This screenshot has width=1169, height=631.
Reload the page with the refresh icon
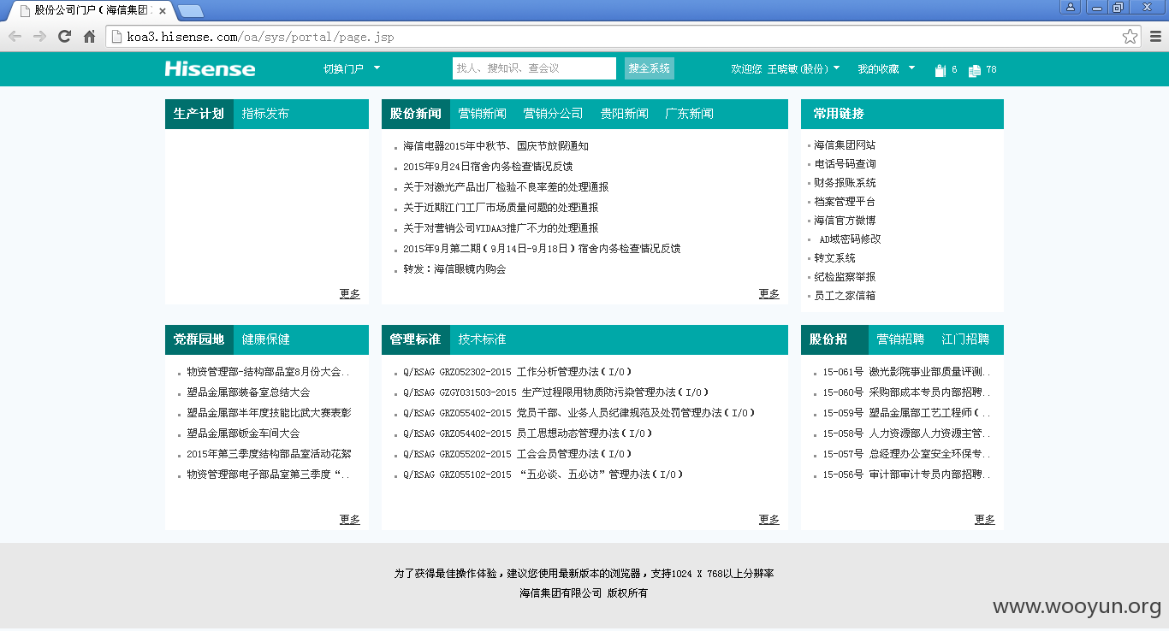coord(64,37)
